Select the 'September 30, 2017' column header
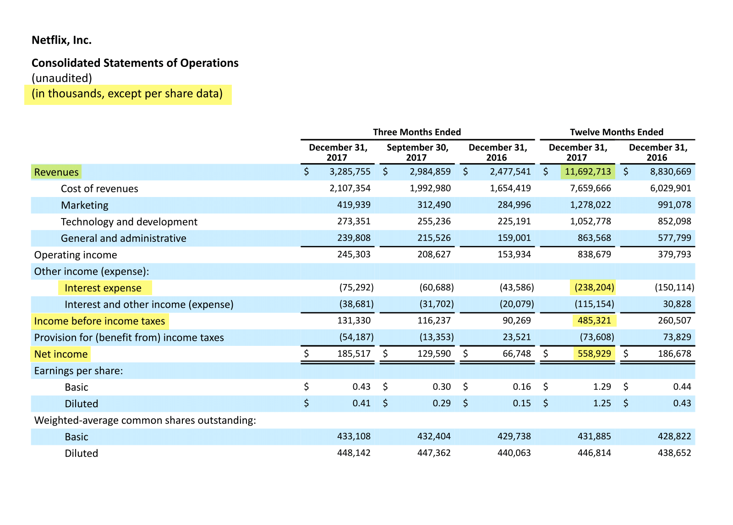This screenshot has height=525, width=733. [x=417, y=153]
